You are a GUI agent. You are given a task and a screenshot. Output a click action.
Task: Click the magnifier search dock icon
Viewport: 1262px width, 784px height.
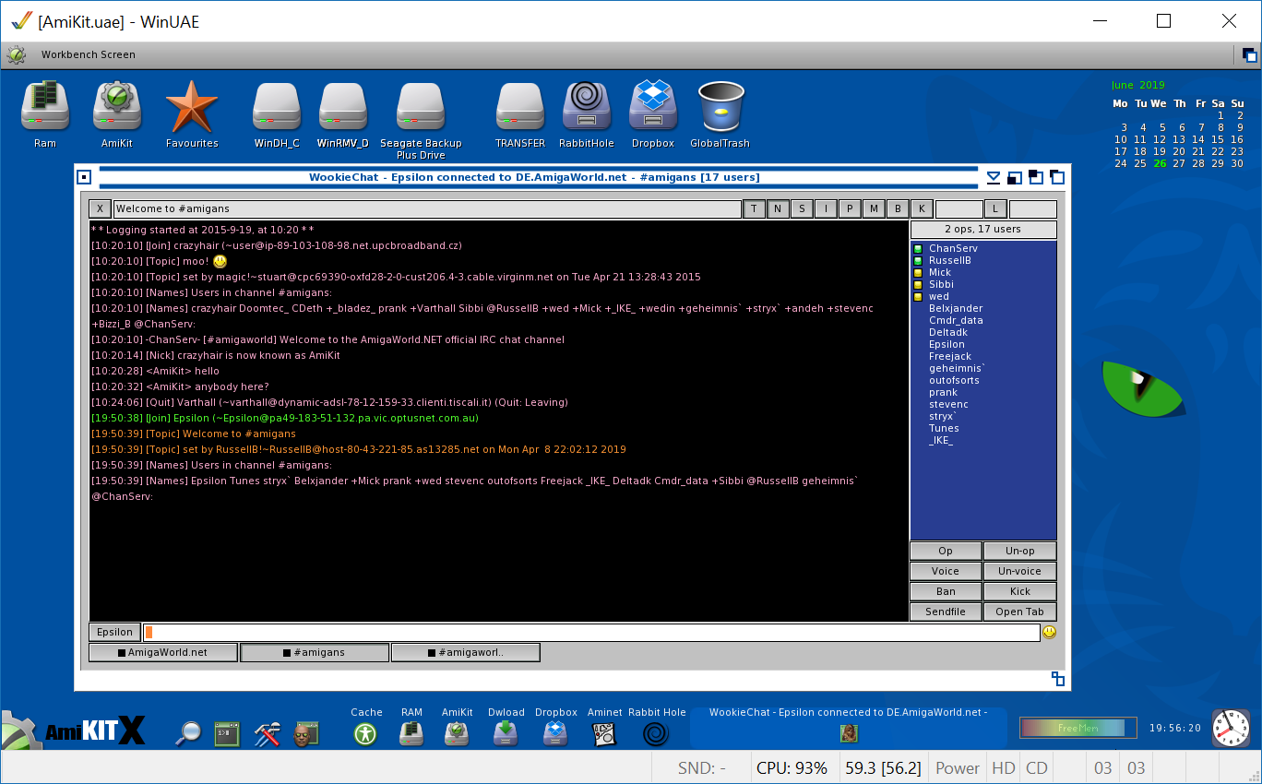[x=188, y=733]
